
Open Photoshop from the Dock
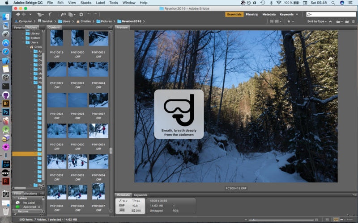[x=6, y=112]
